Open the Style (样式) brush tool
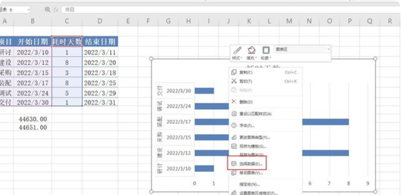The height and width of the screenshot is (195, 401). coord(237,53)
